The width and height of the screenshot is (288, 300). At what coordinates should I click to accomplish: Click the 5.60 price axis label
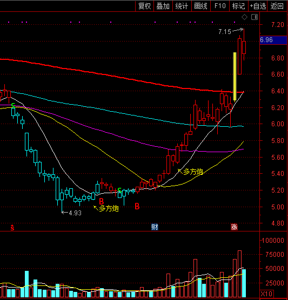pos(277,158)
